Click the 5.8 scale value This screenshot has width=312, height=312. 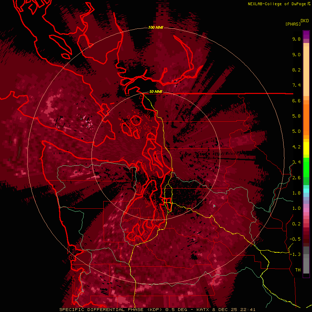(x=296, y=116)
